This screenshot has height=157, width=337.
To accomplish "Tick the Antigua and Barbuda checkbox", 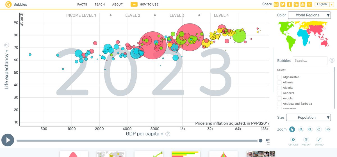I will click(279, 104).
